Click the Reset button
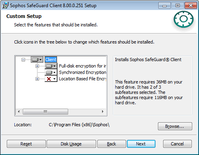Viewport: 199px width, 155px height. (26, 144)
